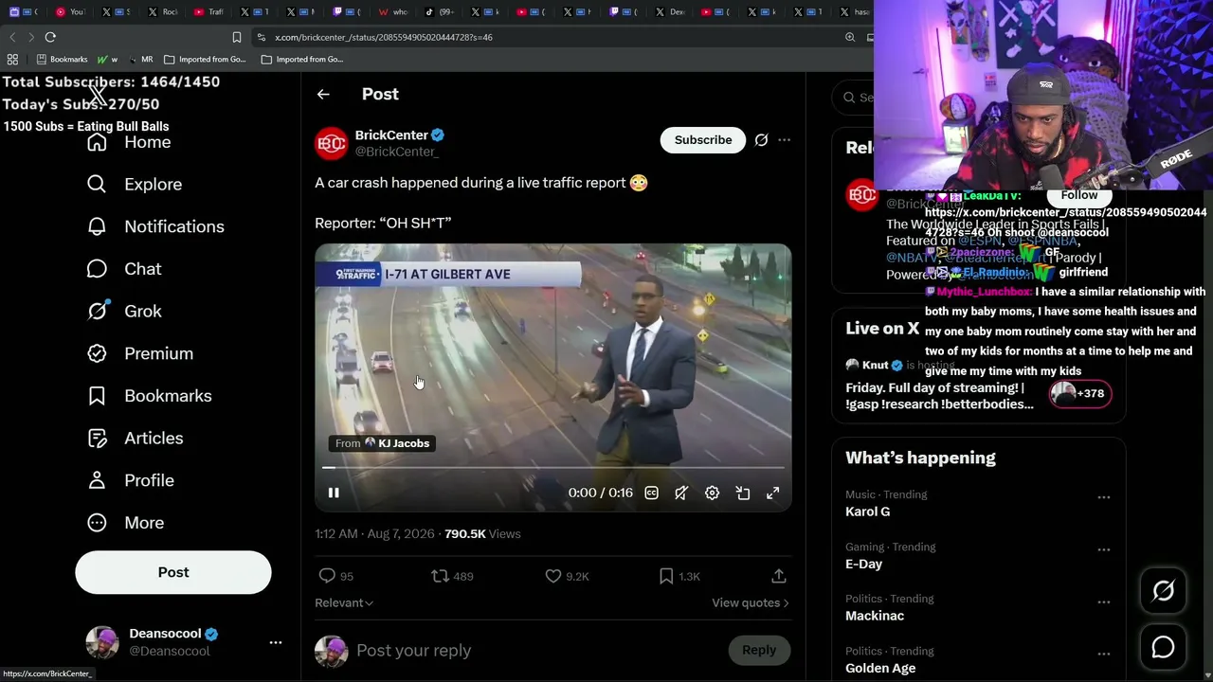Submit with the Reply button
1213x682 pixels.
point(758,650)
